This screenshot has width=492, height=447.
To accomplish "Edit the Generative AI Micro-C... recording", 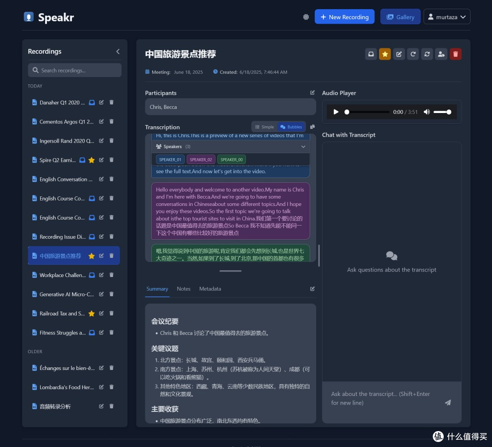I will pyautogui.click(x=101, y=294).
